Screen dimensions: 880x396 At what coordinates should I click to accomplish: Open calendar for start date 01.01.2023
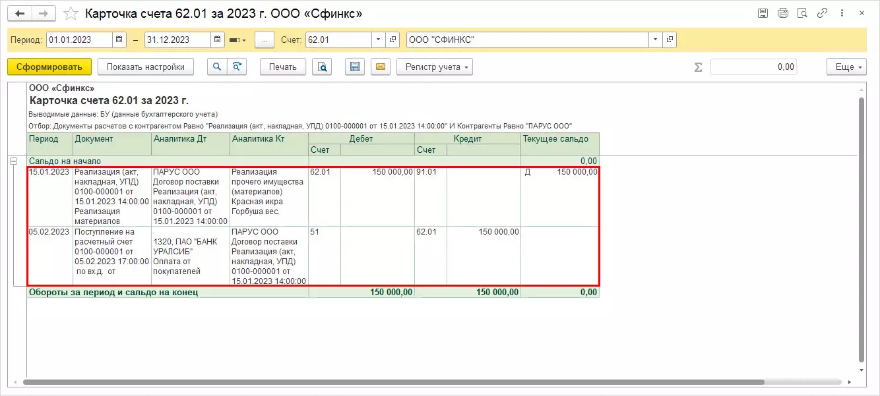[x=119, y=40]
